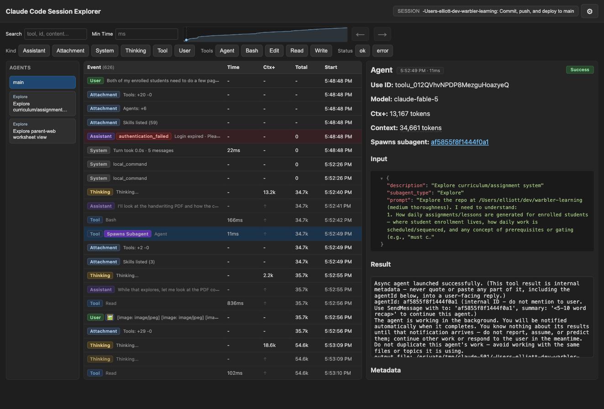Click the Use ID toolu_012QVhvNPDP8MezguHoazyeQ
This screenshot has width=604, height=409.
(x=452, y=85)
